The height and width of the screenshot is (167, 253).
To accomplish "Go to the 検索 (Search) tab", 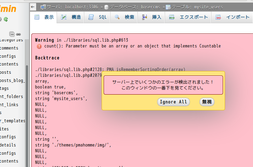I will click(x=124, y=17).
